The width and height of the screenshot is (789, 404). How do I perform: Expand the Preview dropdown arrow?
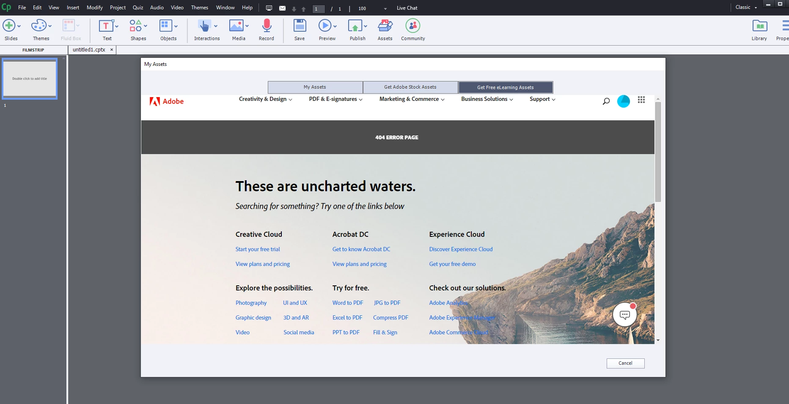pos(335,26)
